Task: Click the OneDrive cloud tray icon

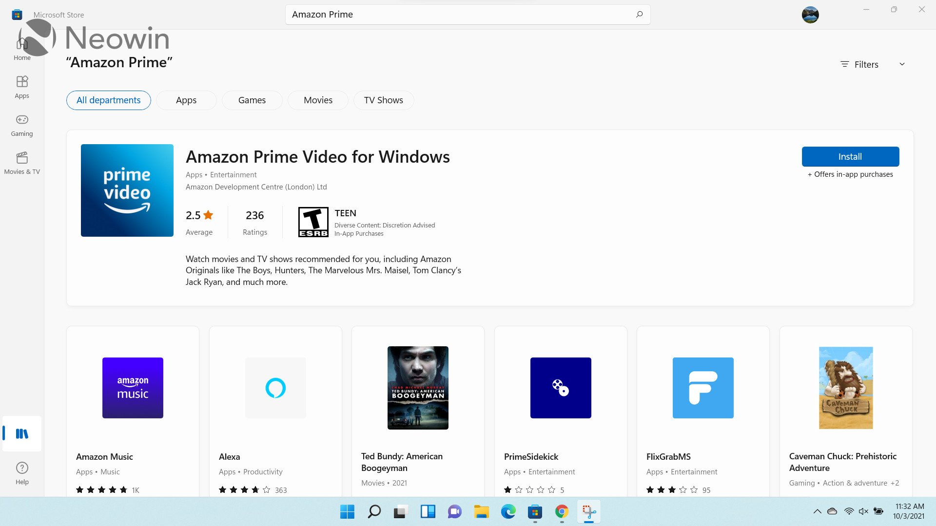Action: point(832,511)
